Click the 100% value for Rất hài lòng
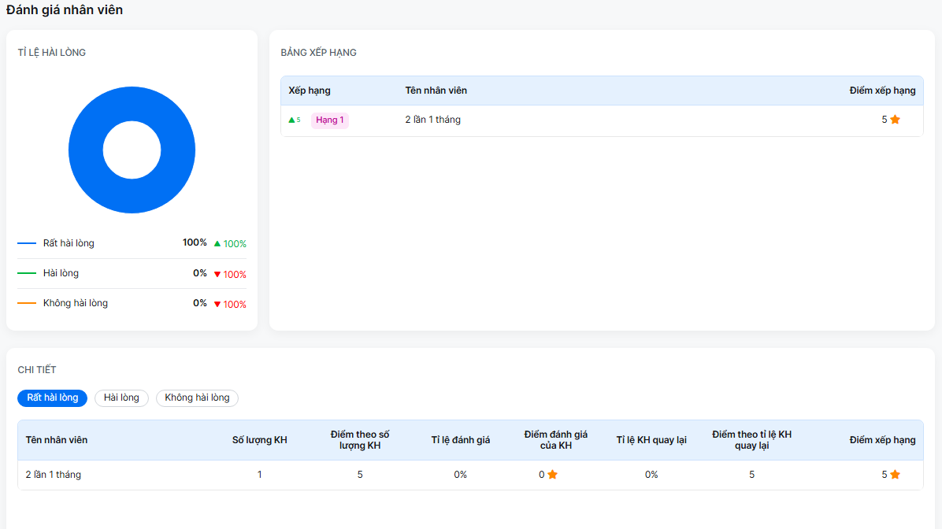This screenshot has width=942, height=529. point(195,242)
